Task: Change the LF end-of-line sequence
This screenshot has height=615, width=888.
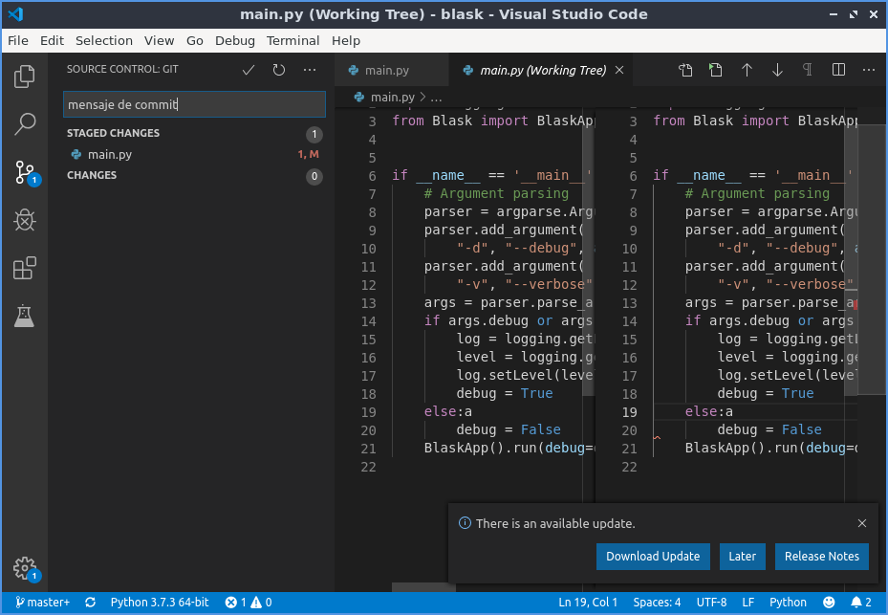Action: click(x=748, y=602)
